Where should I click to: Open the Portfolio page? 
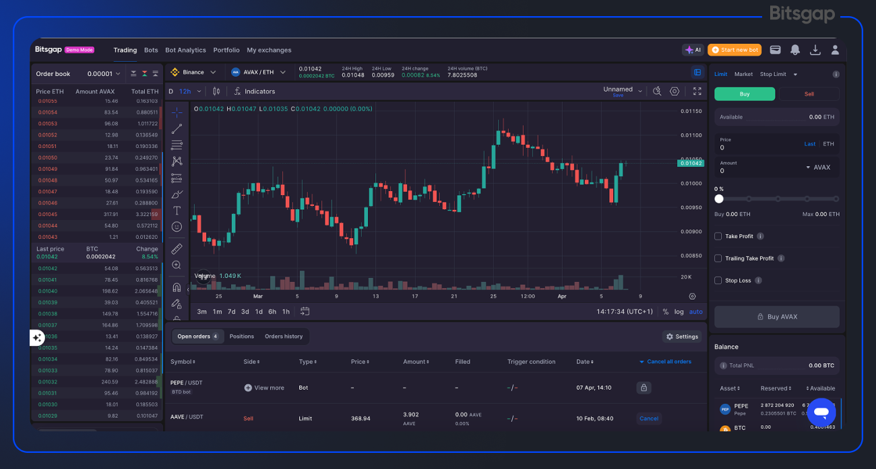[x=226, y=50]
